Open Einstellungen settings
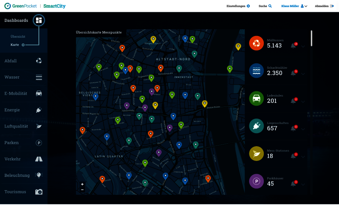 238,6
